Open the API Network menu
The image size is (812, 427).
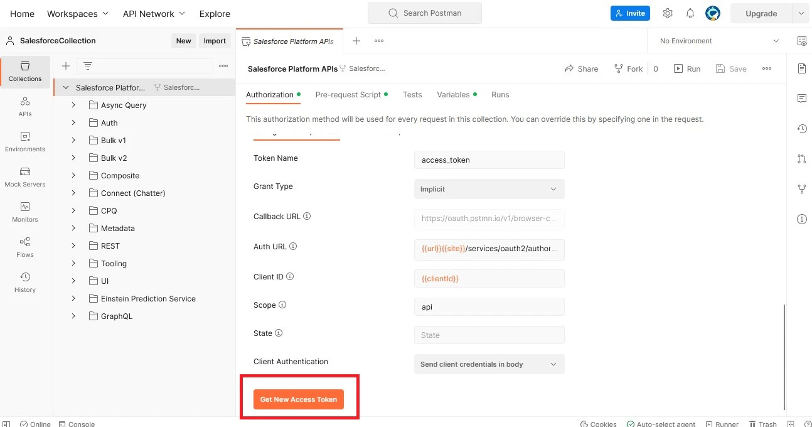pos(154,13)
